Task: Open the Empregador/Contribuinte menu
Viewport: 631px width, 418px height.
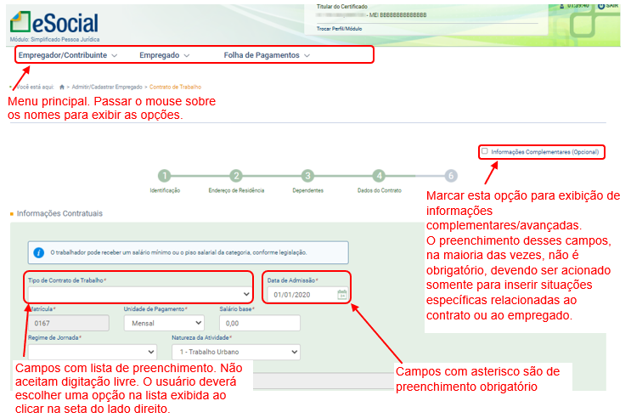Action: 68,55
